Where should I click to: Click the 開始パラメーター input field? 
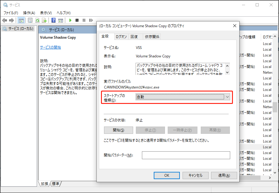(x=186, y=156)
